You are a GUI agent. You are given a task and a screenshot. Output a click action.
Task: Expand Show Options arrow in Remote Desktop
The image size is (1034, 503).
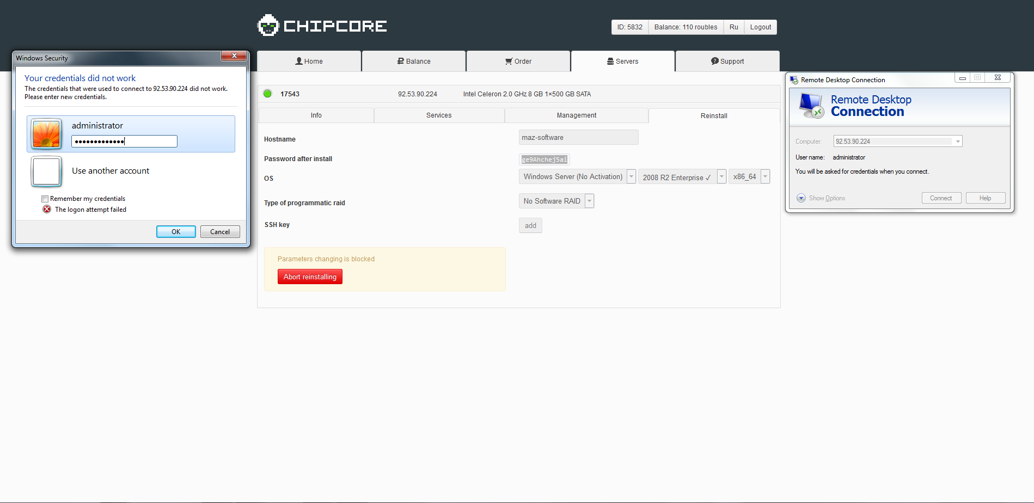click(x=801, y=198)
